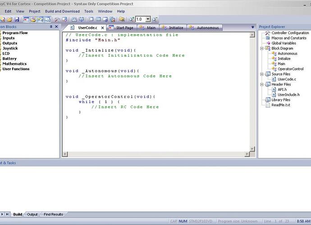Expand Joystick function blocks
The image size is (311, 225).
(x=10, y=48)
